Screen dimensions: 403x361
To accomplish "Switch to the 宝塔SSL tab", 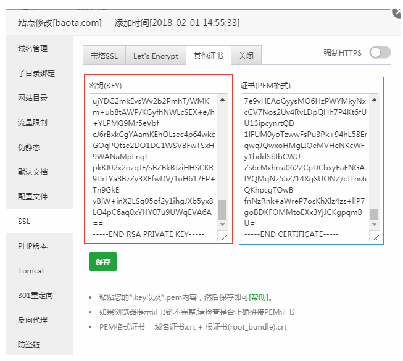I will [104, 56].
